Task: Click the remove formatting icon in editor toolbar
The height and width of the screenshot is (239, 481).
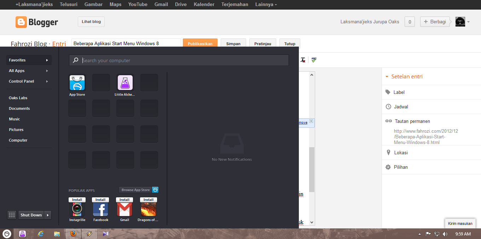Action: coord(303,60)
